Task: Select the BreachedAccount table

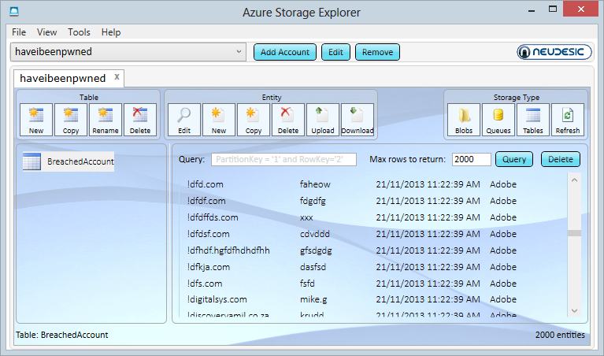Action: (x=69, y=161)
